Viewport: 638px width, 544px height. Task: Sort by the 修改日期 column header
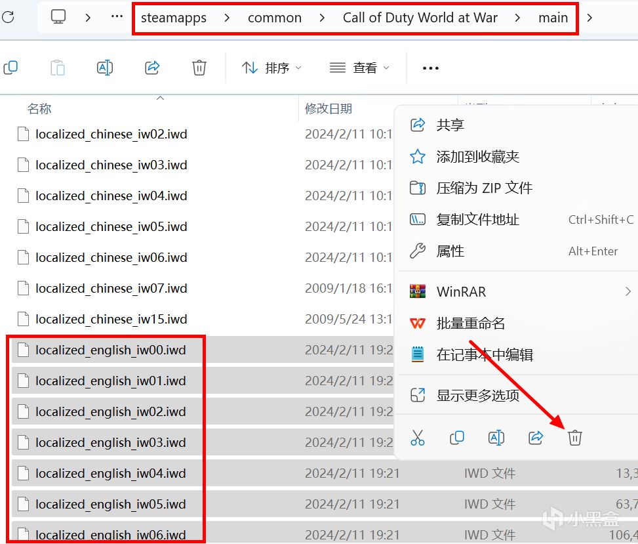click(x=329, y=109)
